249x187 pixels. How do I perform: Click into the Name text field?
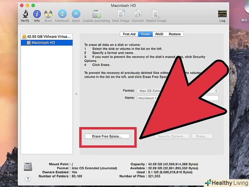[x=178, y=98]
